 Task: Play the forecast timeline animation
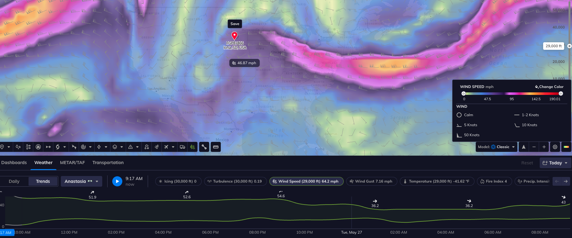(x=117, y=181)
